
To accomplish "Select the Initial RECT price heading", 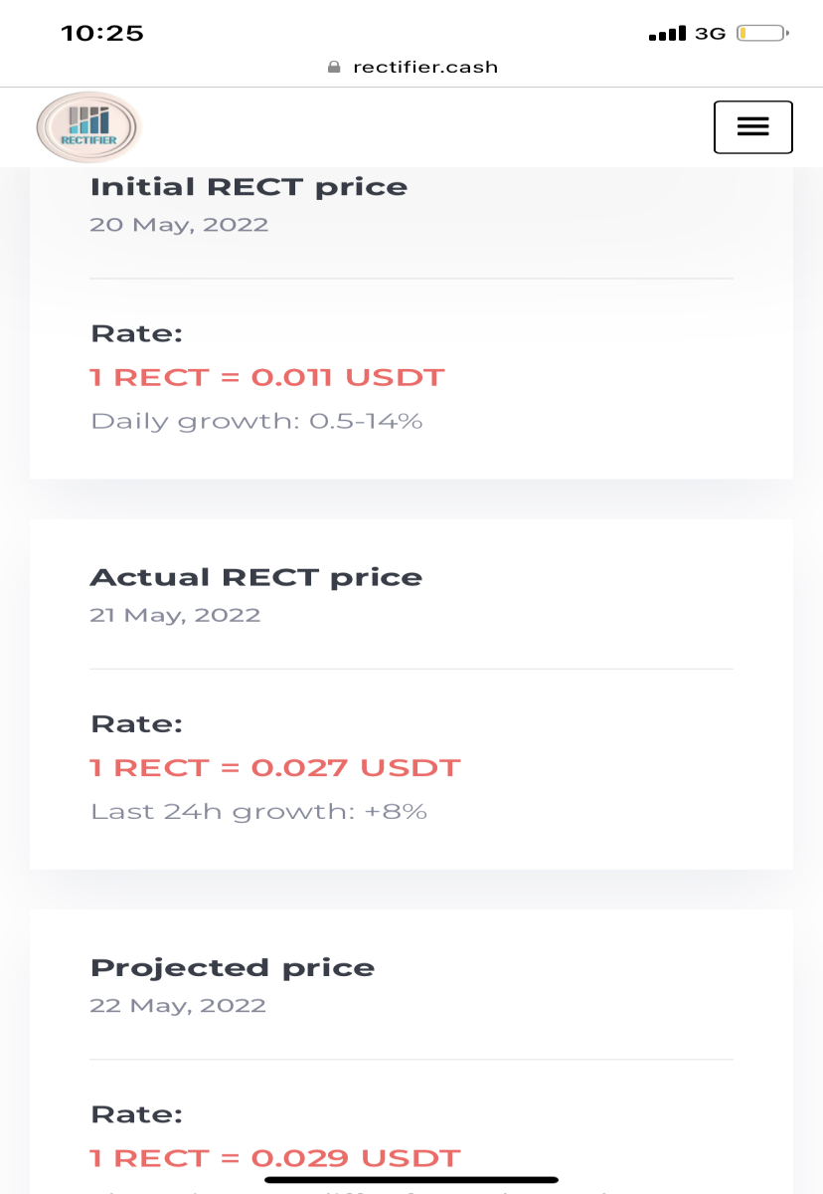I will 248,187.
